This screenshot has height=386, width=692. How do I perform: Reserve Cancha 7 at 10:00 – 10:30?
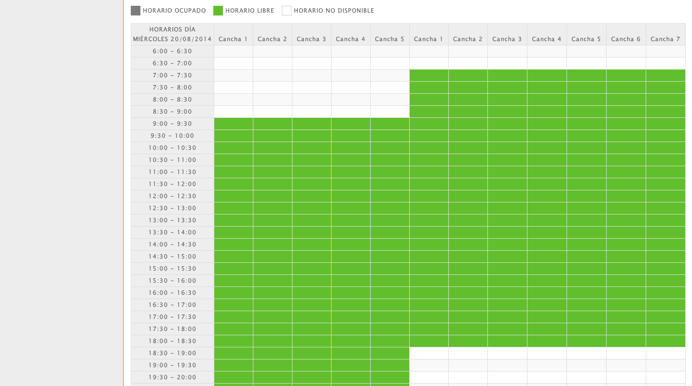click(665, 148)
